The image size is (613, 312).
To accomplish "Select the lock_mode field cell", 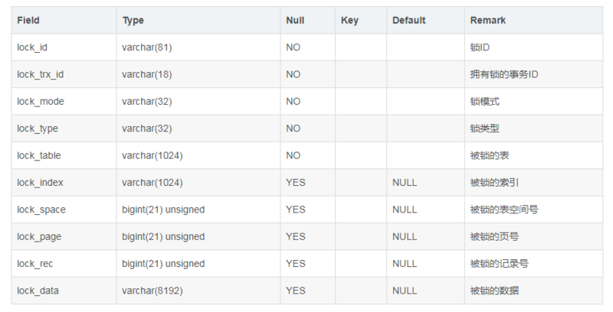I will click(x=41, y=102).
